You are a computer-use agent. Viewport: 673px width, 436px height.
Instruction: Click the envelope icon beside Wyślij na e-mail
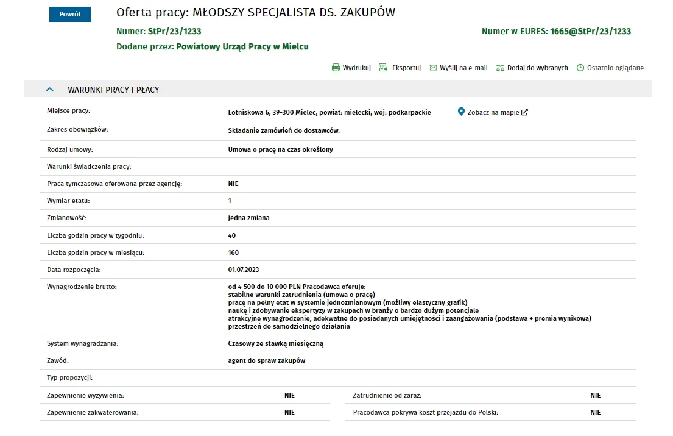tap(433, 68)
